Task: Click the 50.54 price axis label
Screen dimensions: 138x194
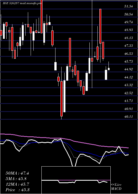Action: tap(129, 14)
